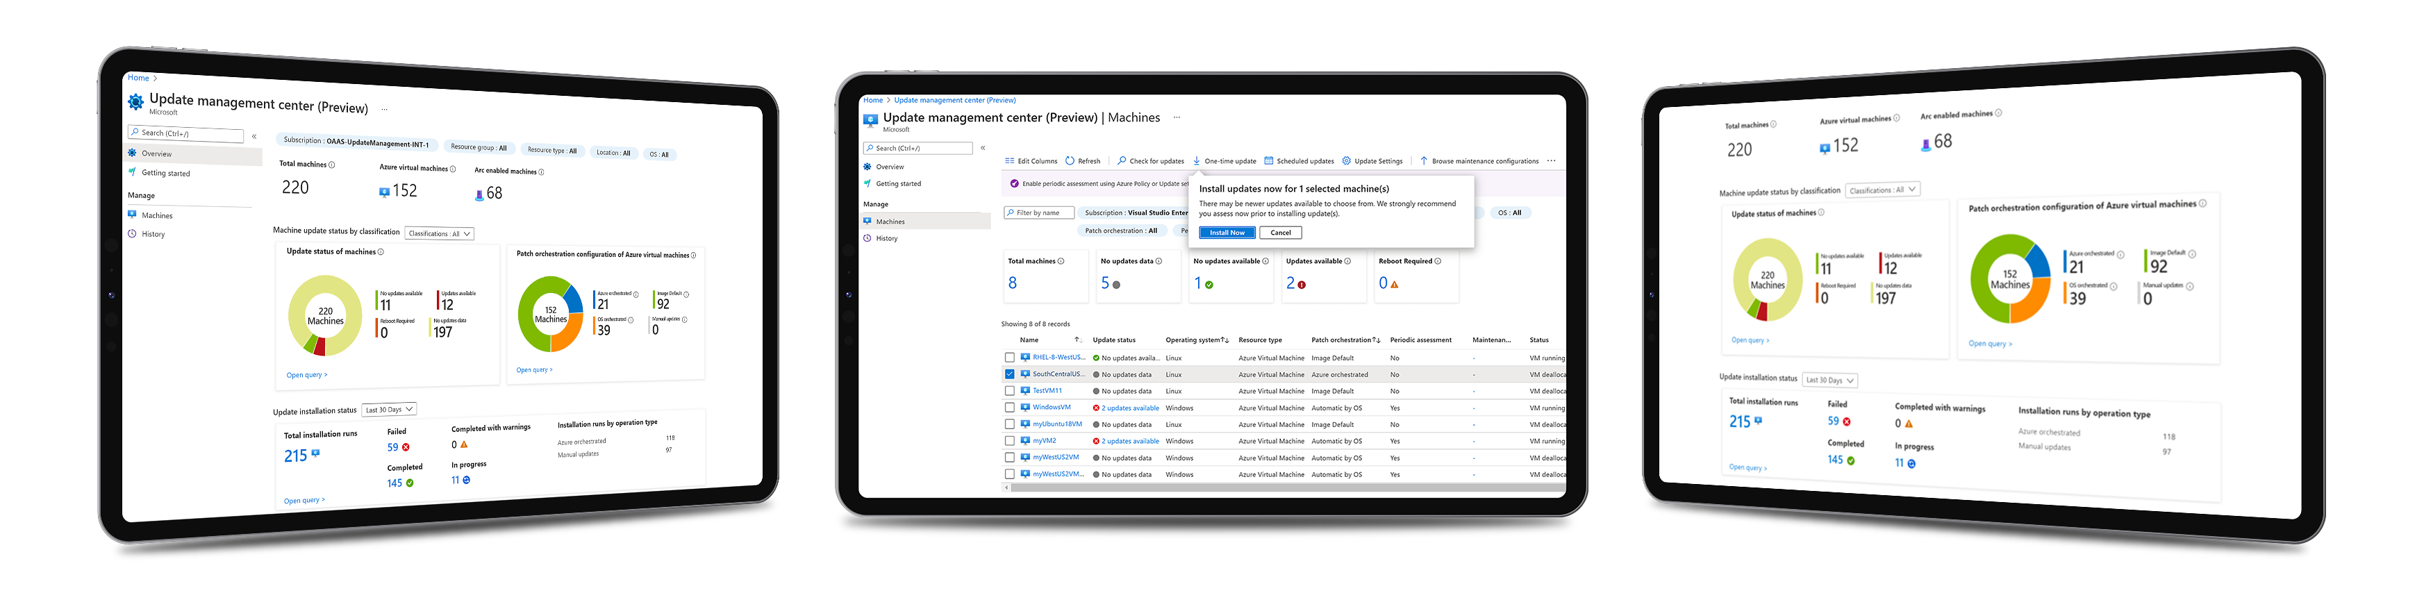
Task: Click In progress icon beside 11 on right tablet
Action: [1911, 463]
